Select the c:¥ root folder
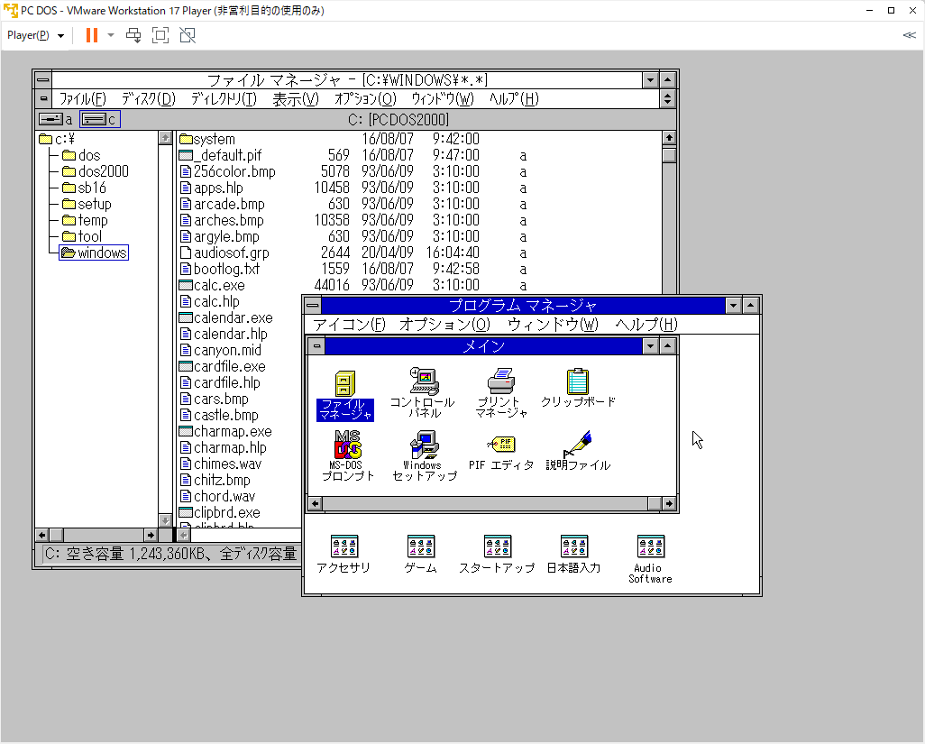 tap(57, 139)
